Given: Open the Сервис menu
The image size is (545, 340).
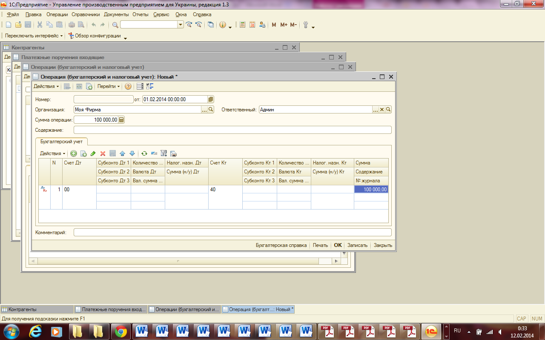Looking at the screenshot, I should [161, 14].
